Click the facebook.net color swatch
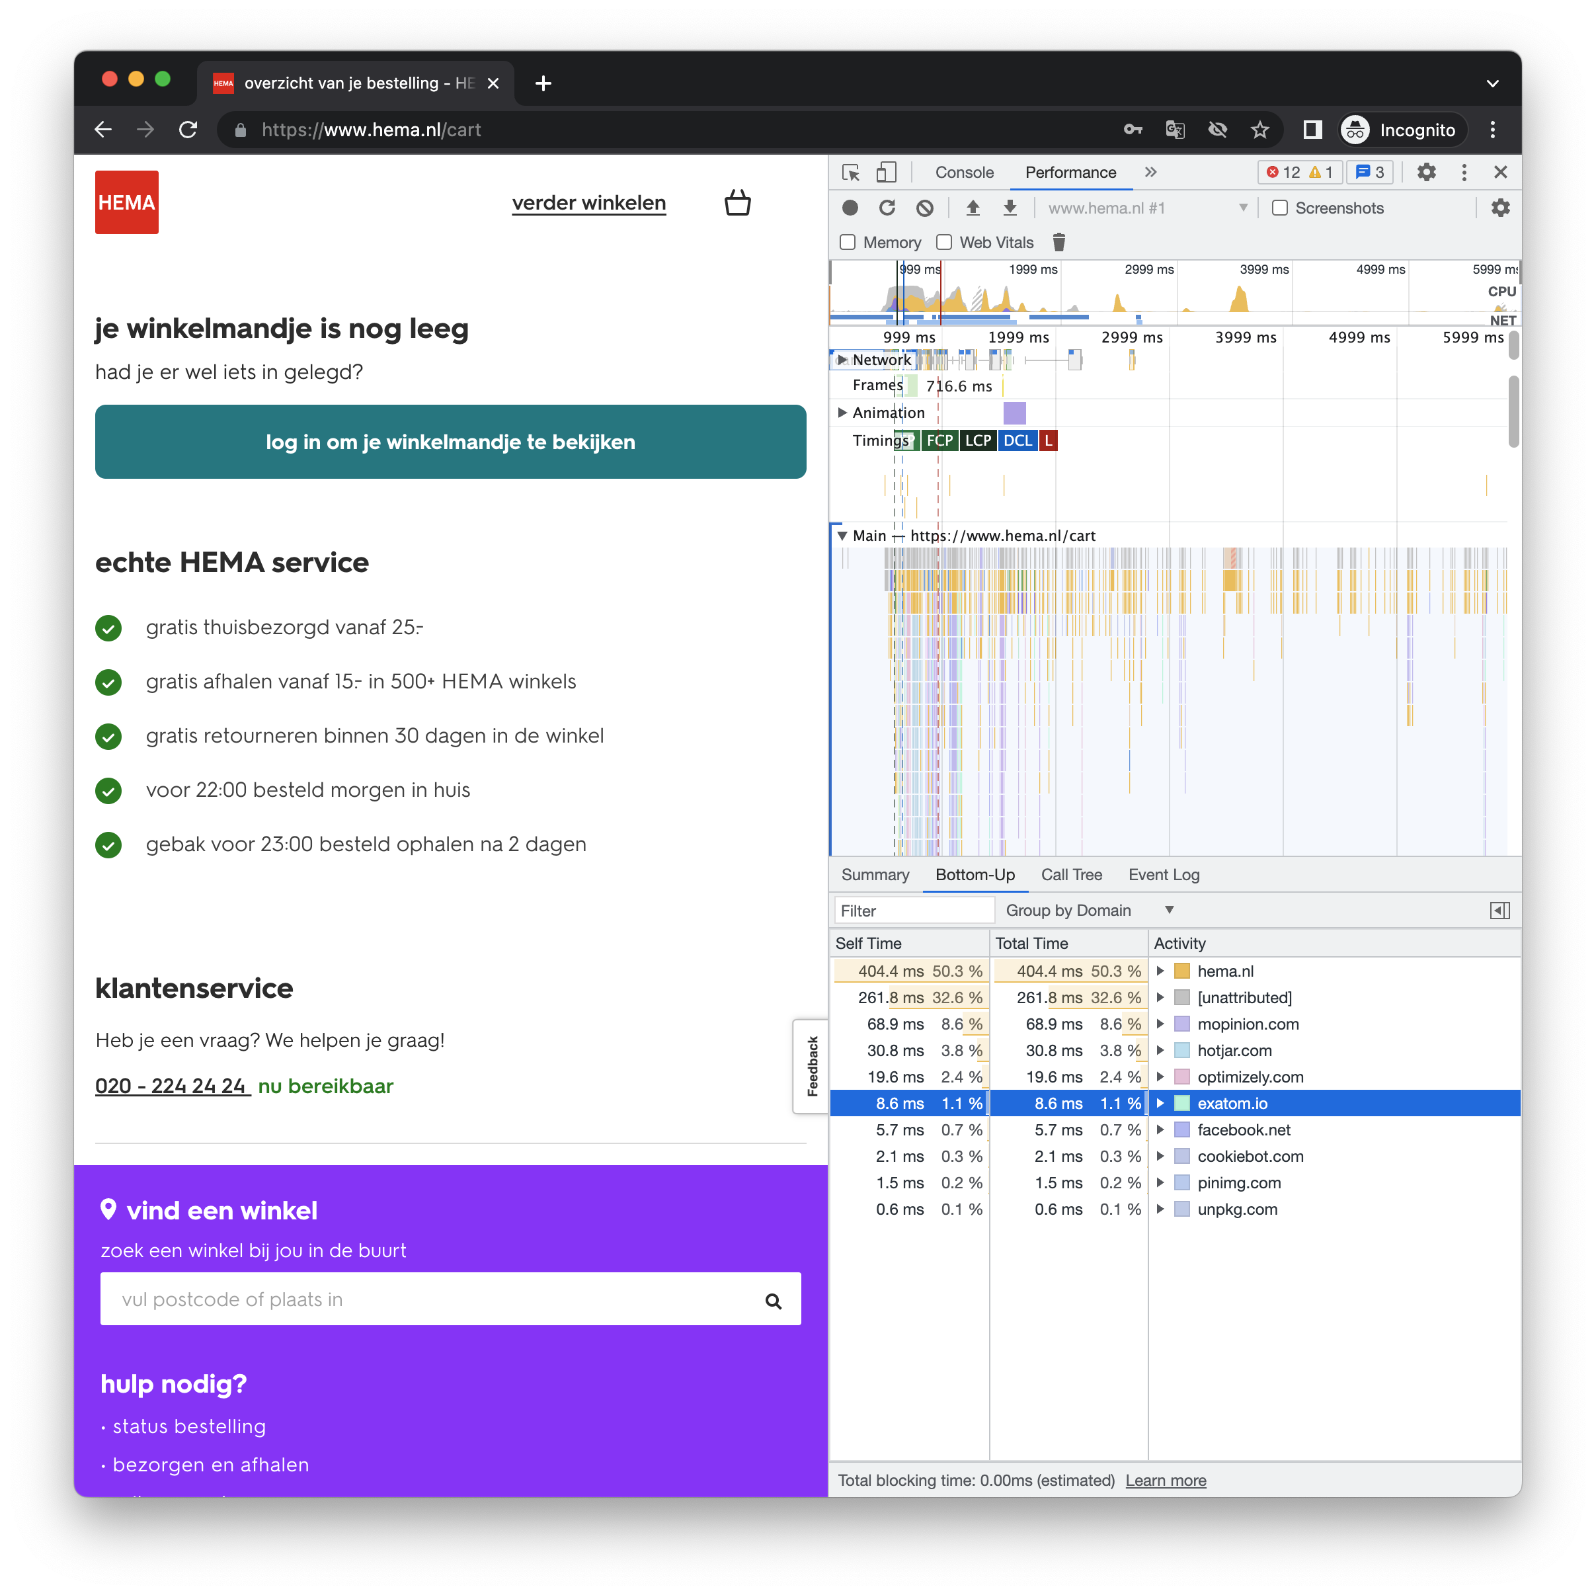 tap(1182, 1129)
